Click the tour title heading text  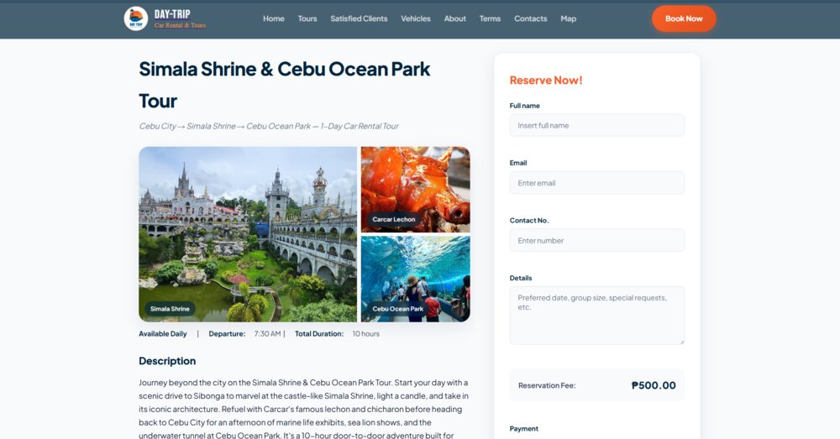click(285, 85)
